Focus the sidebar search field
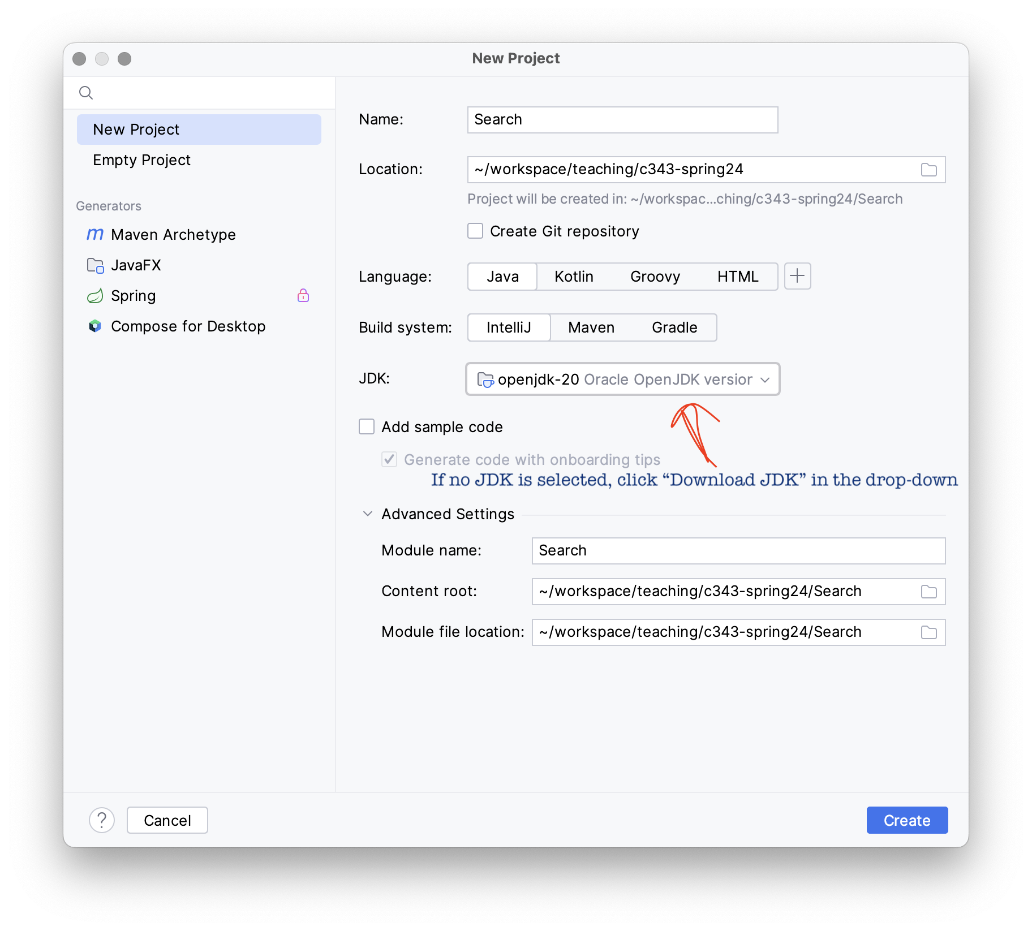This screenshot has width=1032, height=931. click(x=199, y=93)
